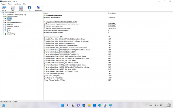The image size is (173, 108).
Task: Open Microsoft Store from taskbar
Action: tap(84, 105)
